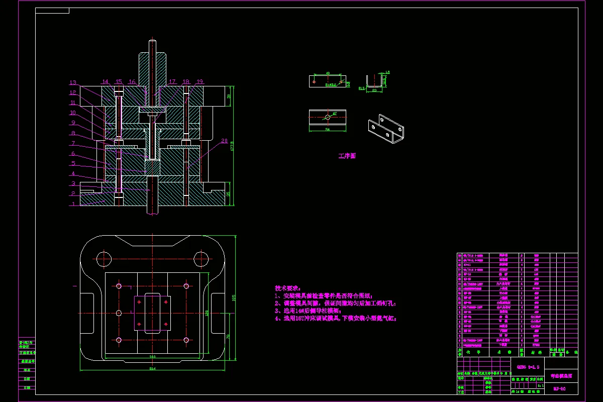Select the upper right guide pillar circle in plan view
603x402 pixels.
[200, 260]
